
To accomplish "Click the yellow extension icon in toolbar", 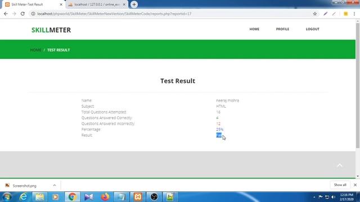I will (x=345, y=13).
